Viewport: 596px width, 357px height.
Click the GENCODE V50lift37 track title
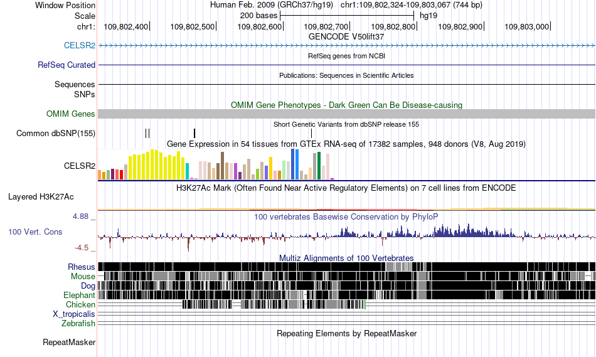click(x=346, y=37)
